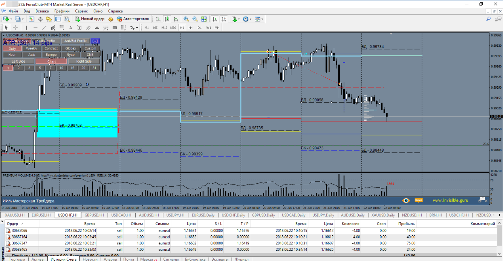The width and height of the screenshot is (503, 261).
Task: Click the yellow News badge
Action: tap(419, 200)
